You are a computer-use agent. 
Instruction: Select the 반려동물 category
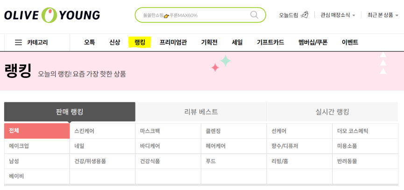point(365,162)
